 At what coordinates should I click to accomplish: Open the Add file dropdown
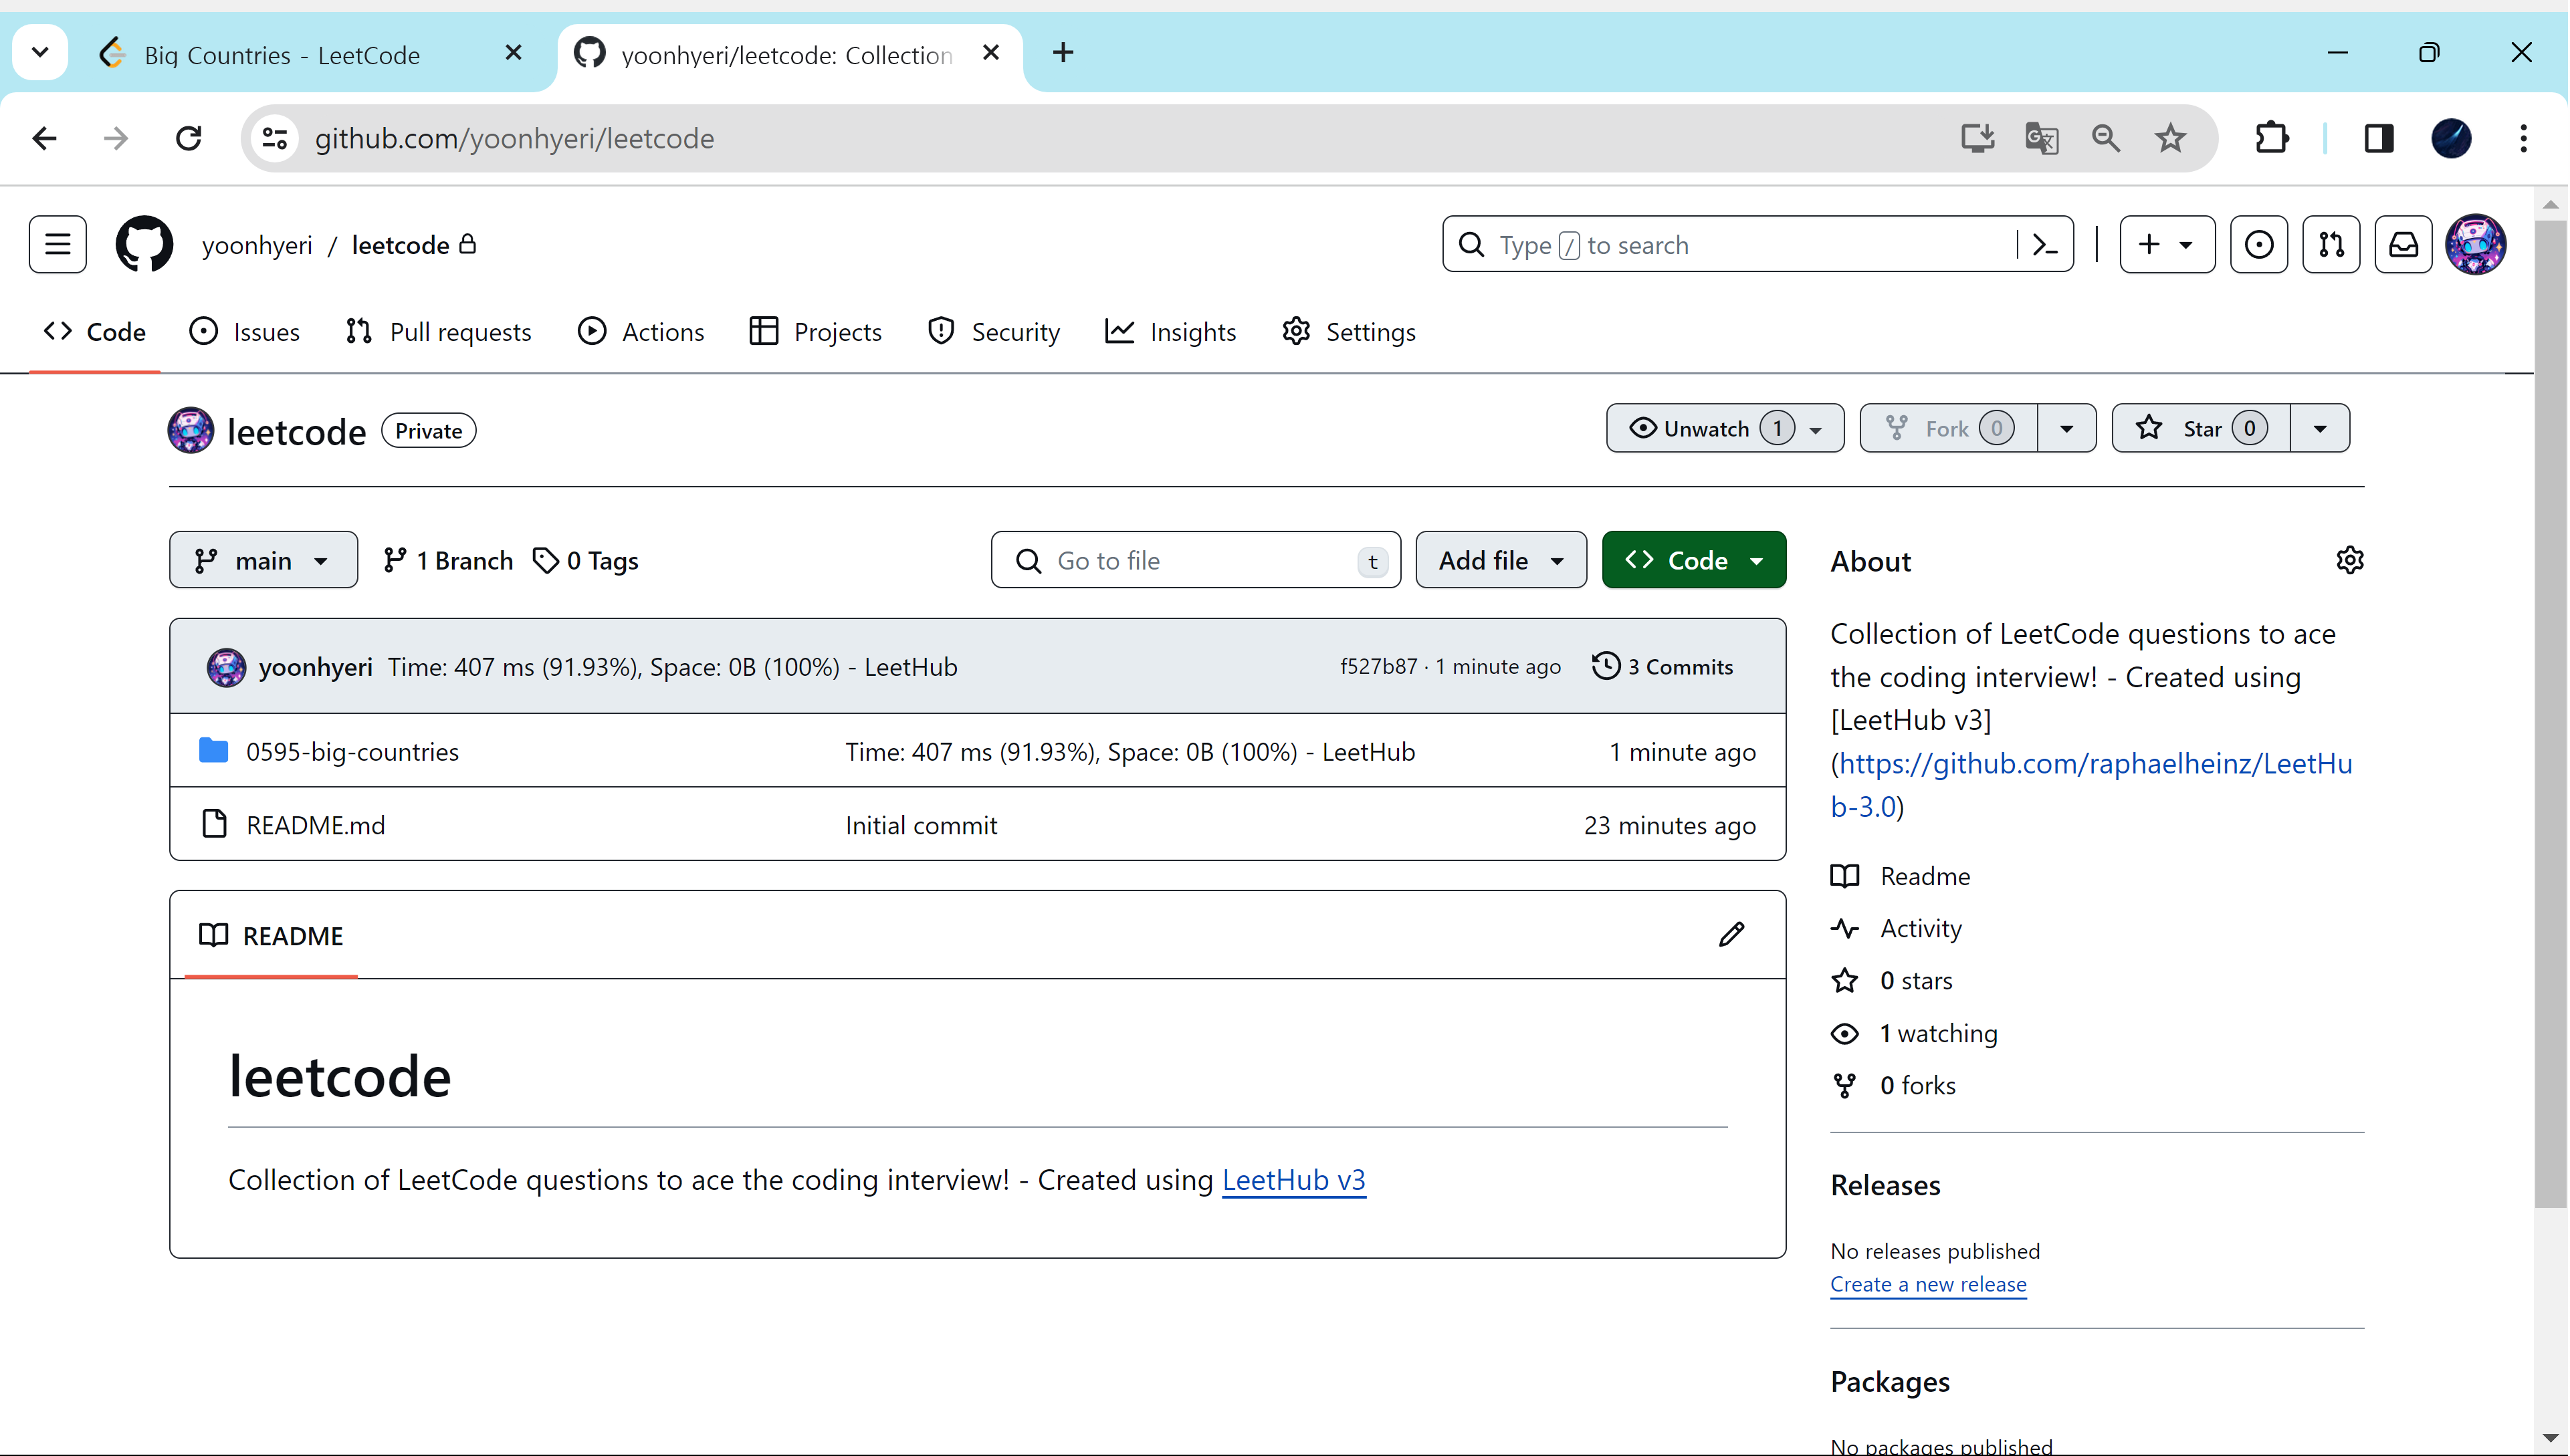pyautogui.click(x=1499, y=560)
